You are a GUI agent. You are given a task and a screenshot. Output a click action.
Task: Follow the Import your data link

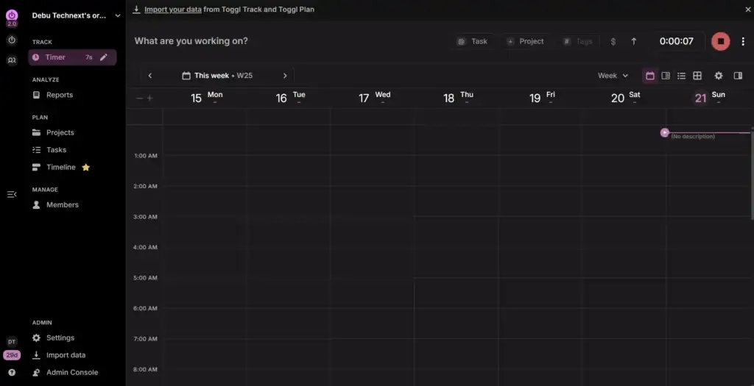pyautogui.click(x=172, y=9)
